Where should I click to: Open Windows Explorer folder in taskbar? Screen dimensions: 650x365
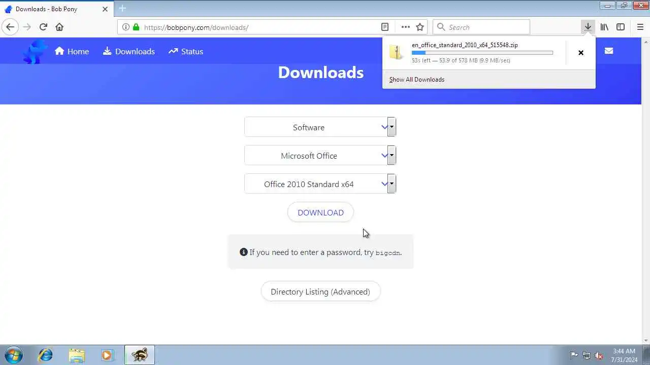(77, 355)
